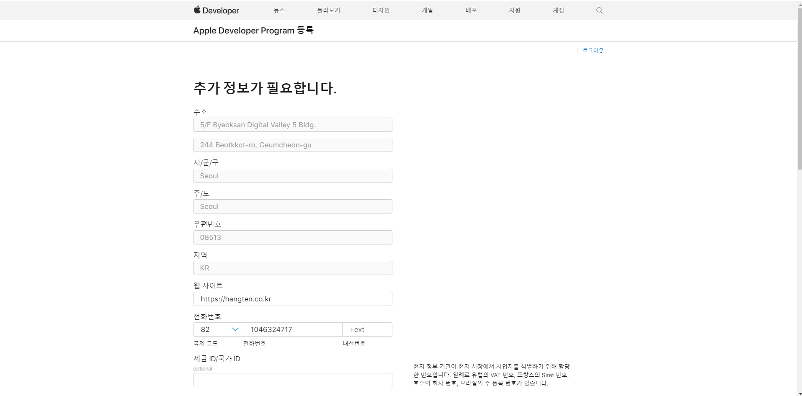
Task: Open the 뉴스 menu
Action: (x=279, y=10)
